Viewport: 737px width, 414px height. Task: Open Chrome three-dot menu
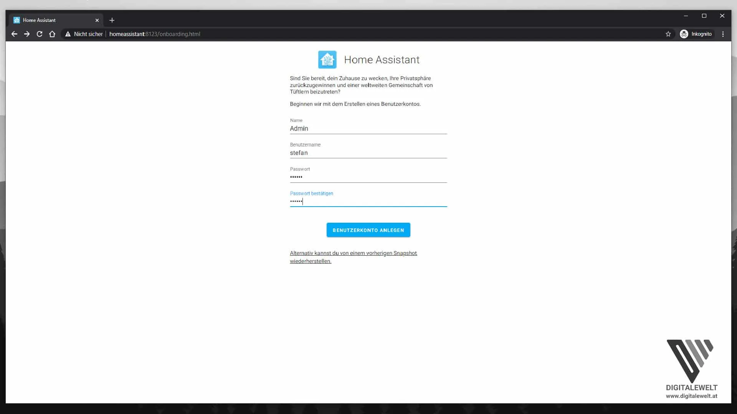[x=723, y=34]
